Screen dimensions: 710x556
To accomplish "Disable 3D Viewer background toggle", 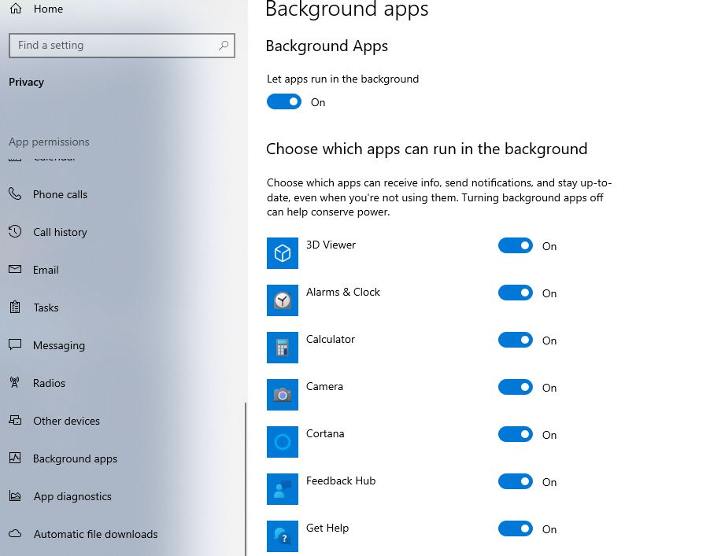I will tap(516, 245).
